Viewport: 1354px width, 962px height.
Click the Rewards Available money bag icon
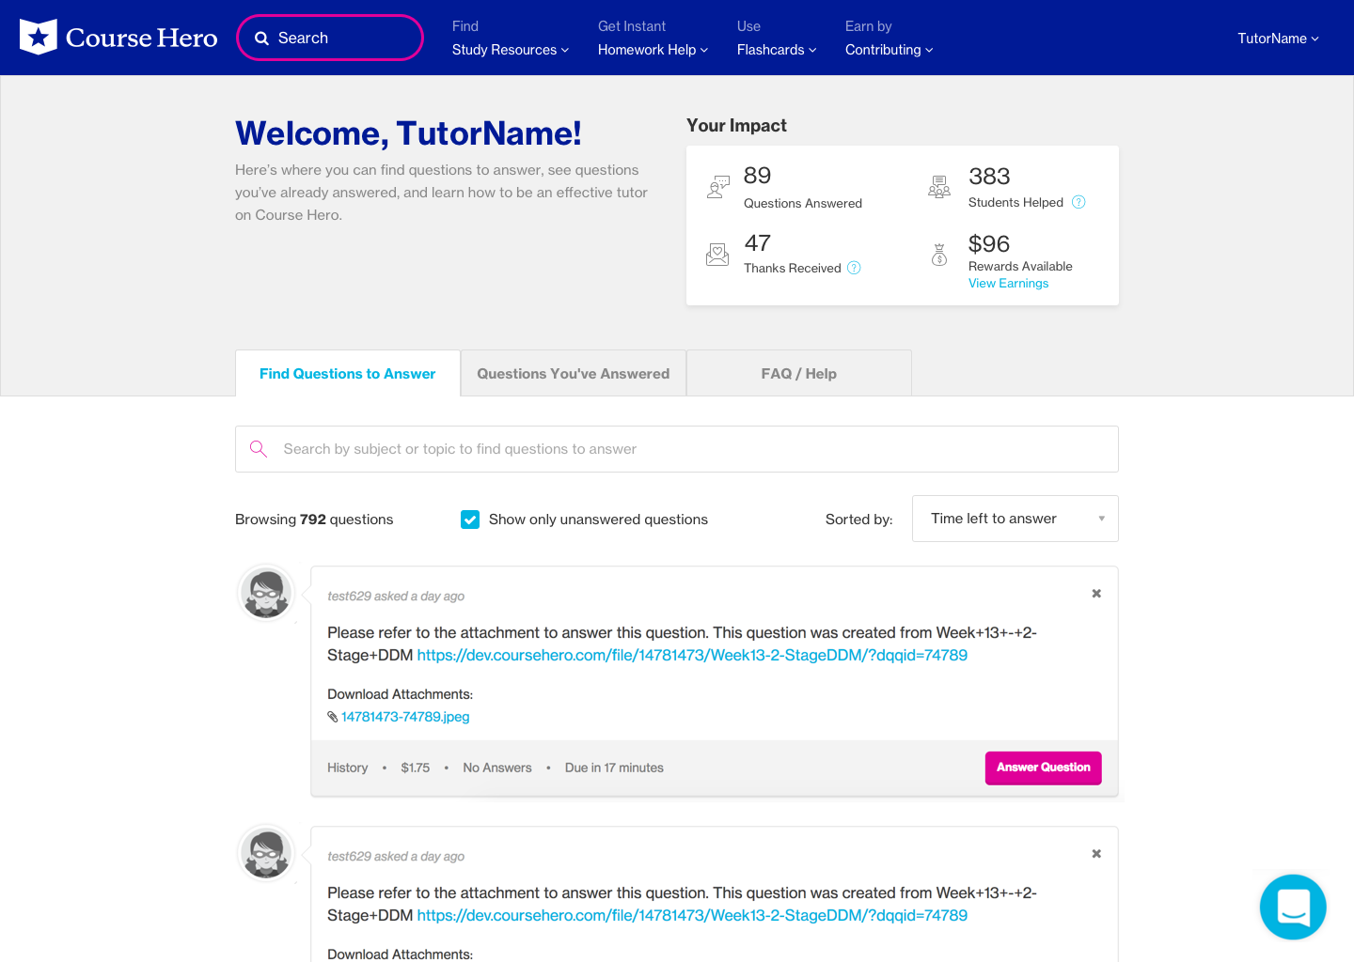click(x=939, y=255)
